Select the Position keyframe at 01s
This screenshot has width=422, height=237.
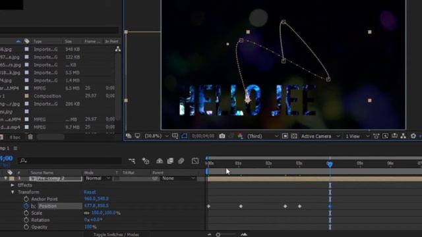pos(241,206)
